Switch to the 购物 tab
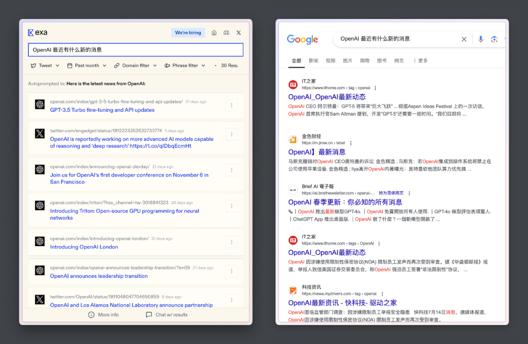 point(365,61)
